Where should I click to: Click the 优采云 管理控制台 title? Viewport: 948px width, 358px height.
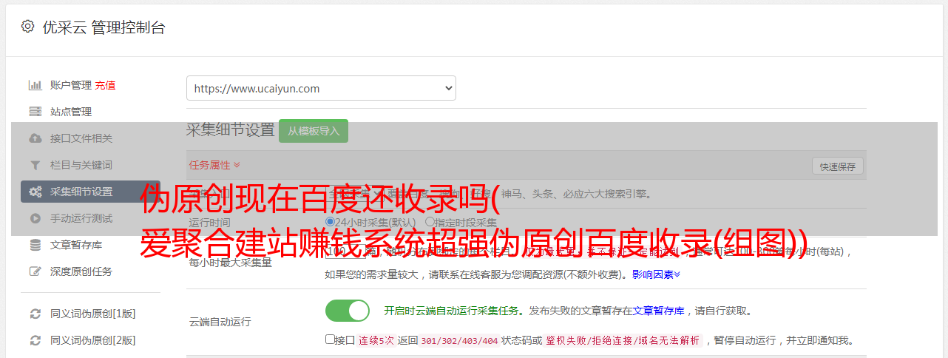[104, 27]
